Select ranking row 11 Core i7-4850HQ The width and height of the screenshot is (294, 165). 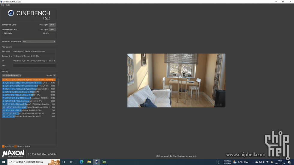coord(29,110)
